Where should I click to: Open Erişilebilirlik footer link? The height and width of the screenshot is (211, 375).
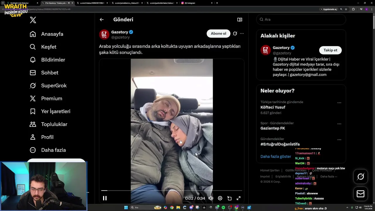click(x=283, y=176)
